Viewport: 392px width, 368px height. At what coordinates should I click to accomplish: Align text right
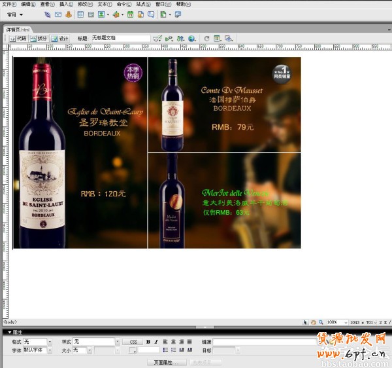(182, 342)
